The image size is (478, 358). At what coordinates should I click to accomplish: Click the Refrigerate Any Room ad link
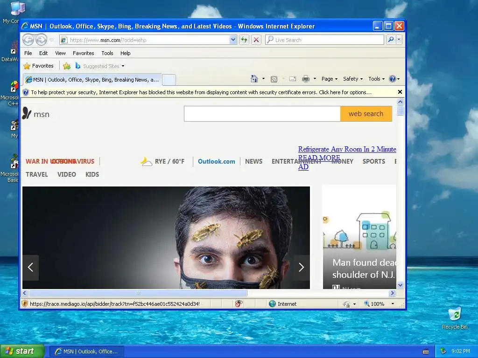click(x=347, y=149)
